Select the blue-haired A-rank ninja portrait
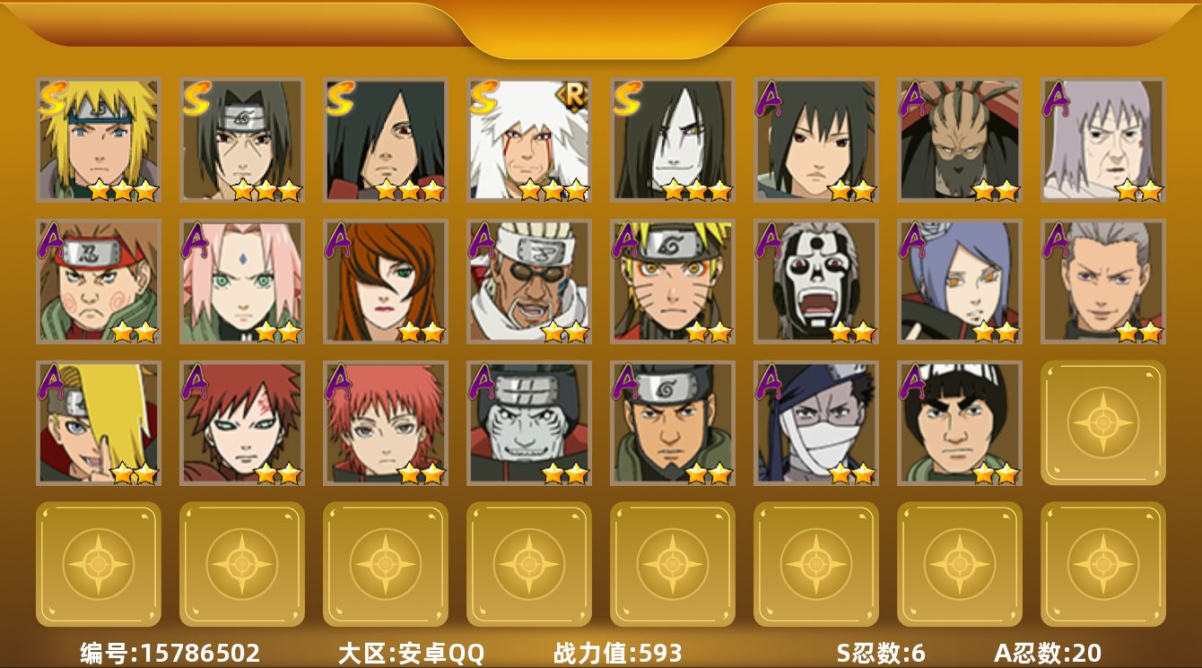Screen dimensions: 1202x668 click(959, 282)
